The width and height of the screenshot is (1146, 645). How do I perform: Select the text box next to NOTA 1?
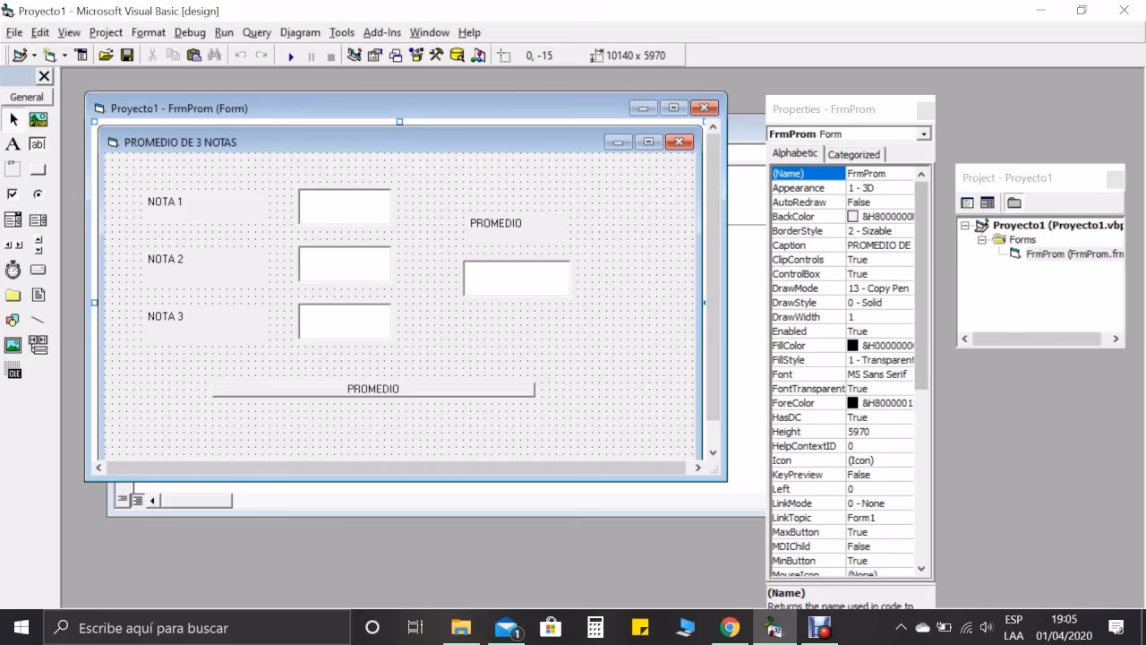point(345,206)
